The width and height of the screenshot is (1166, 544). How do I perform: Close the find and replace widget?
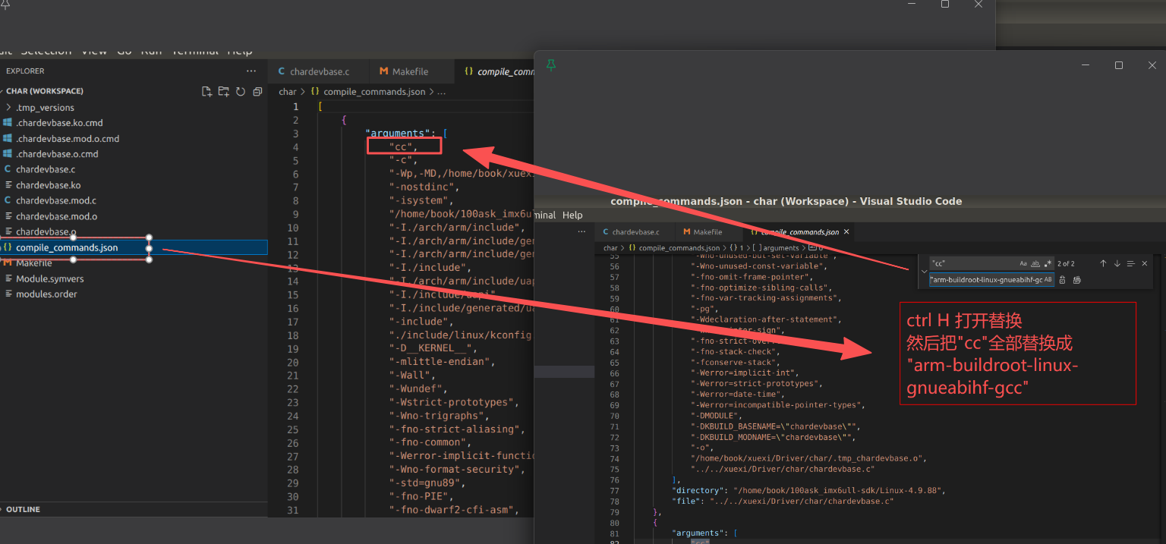1144,263
